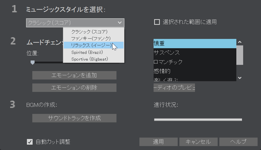Toggle 自動カット調整 checkbox

[x=30, y=142]
